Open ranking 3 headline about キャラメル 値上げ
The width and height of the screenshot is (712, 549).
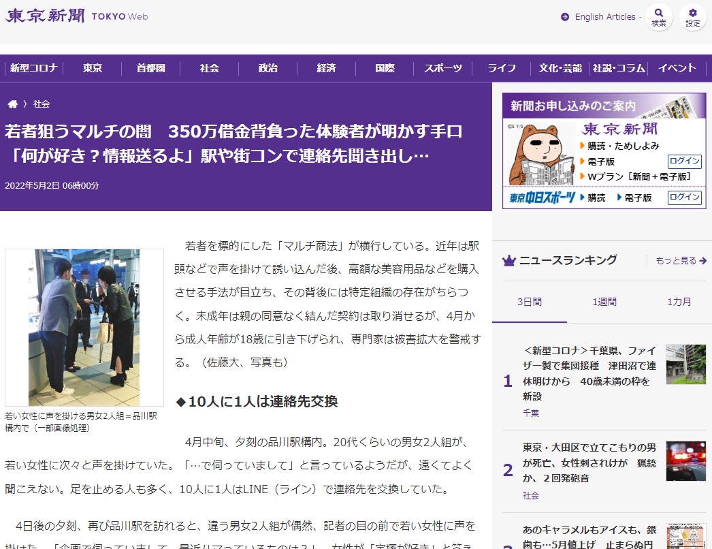[x=589, y=536]
